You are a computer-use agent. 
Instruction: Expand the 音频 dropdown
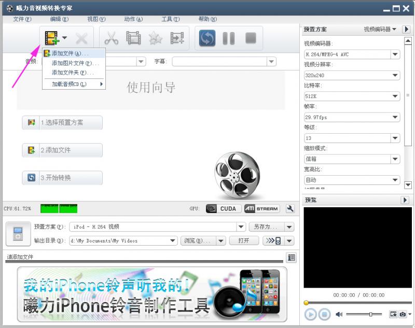coord(141,62)
